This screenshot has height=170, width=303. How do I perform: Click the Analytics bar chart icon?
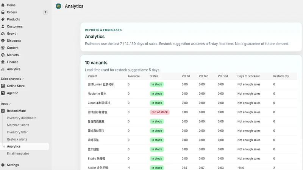tap(3, 69)
